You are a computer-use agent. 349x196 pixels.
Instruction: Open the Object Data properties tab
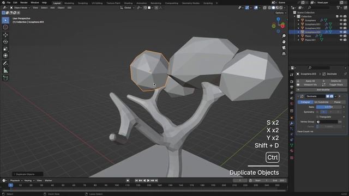pos(292,145)
